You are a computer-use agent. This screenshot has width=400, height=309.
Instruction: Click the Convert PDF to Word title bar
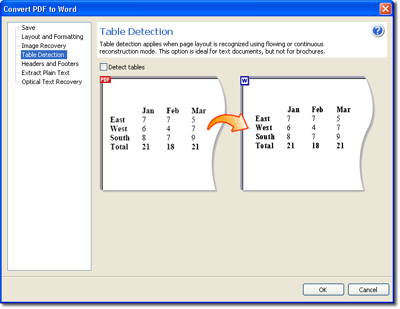[169, 8]
